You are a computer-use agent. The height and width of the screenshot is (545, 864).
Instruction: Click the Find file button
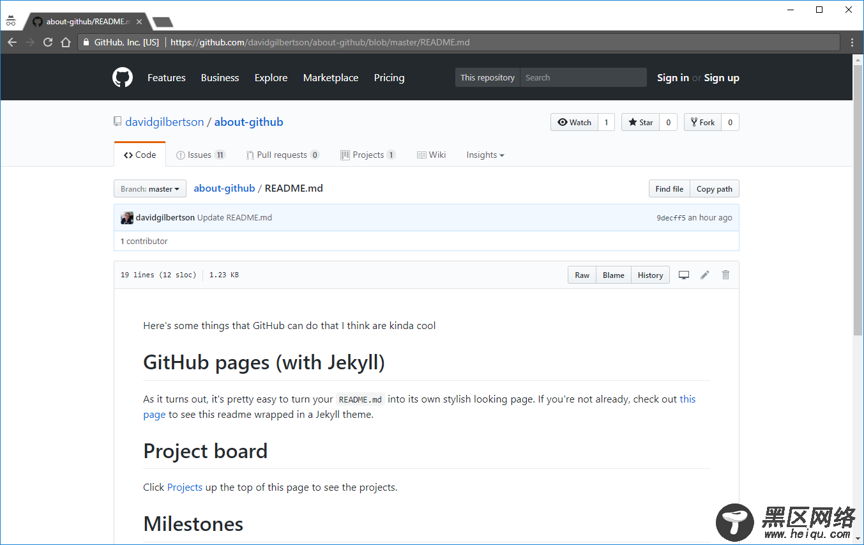coord(669,188)
